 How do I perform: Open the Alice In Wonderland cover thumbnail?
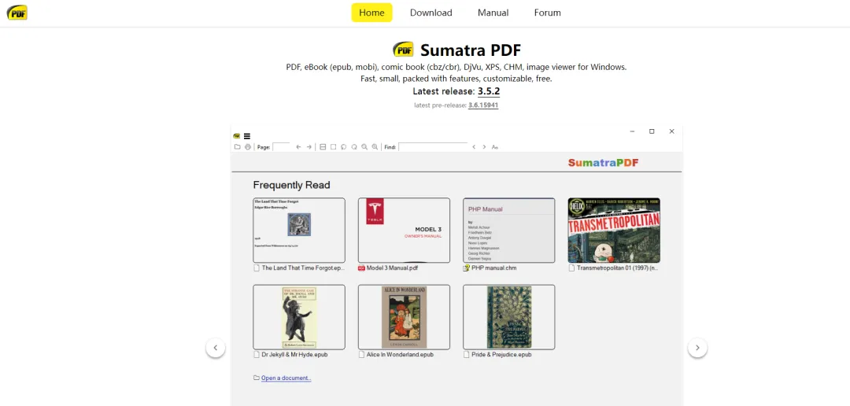pos(404,317)
